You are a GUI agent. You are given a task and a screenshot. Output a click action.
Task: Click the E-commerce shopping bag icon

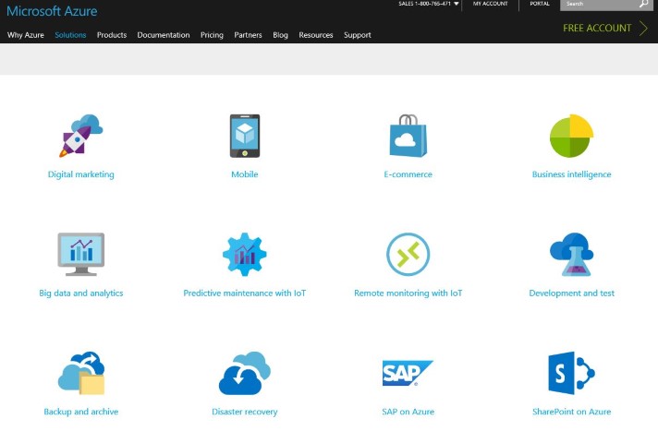pyautogui.click(x=408, y=136)
